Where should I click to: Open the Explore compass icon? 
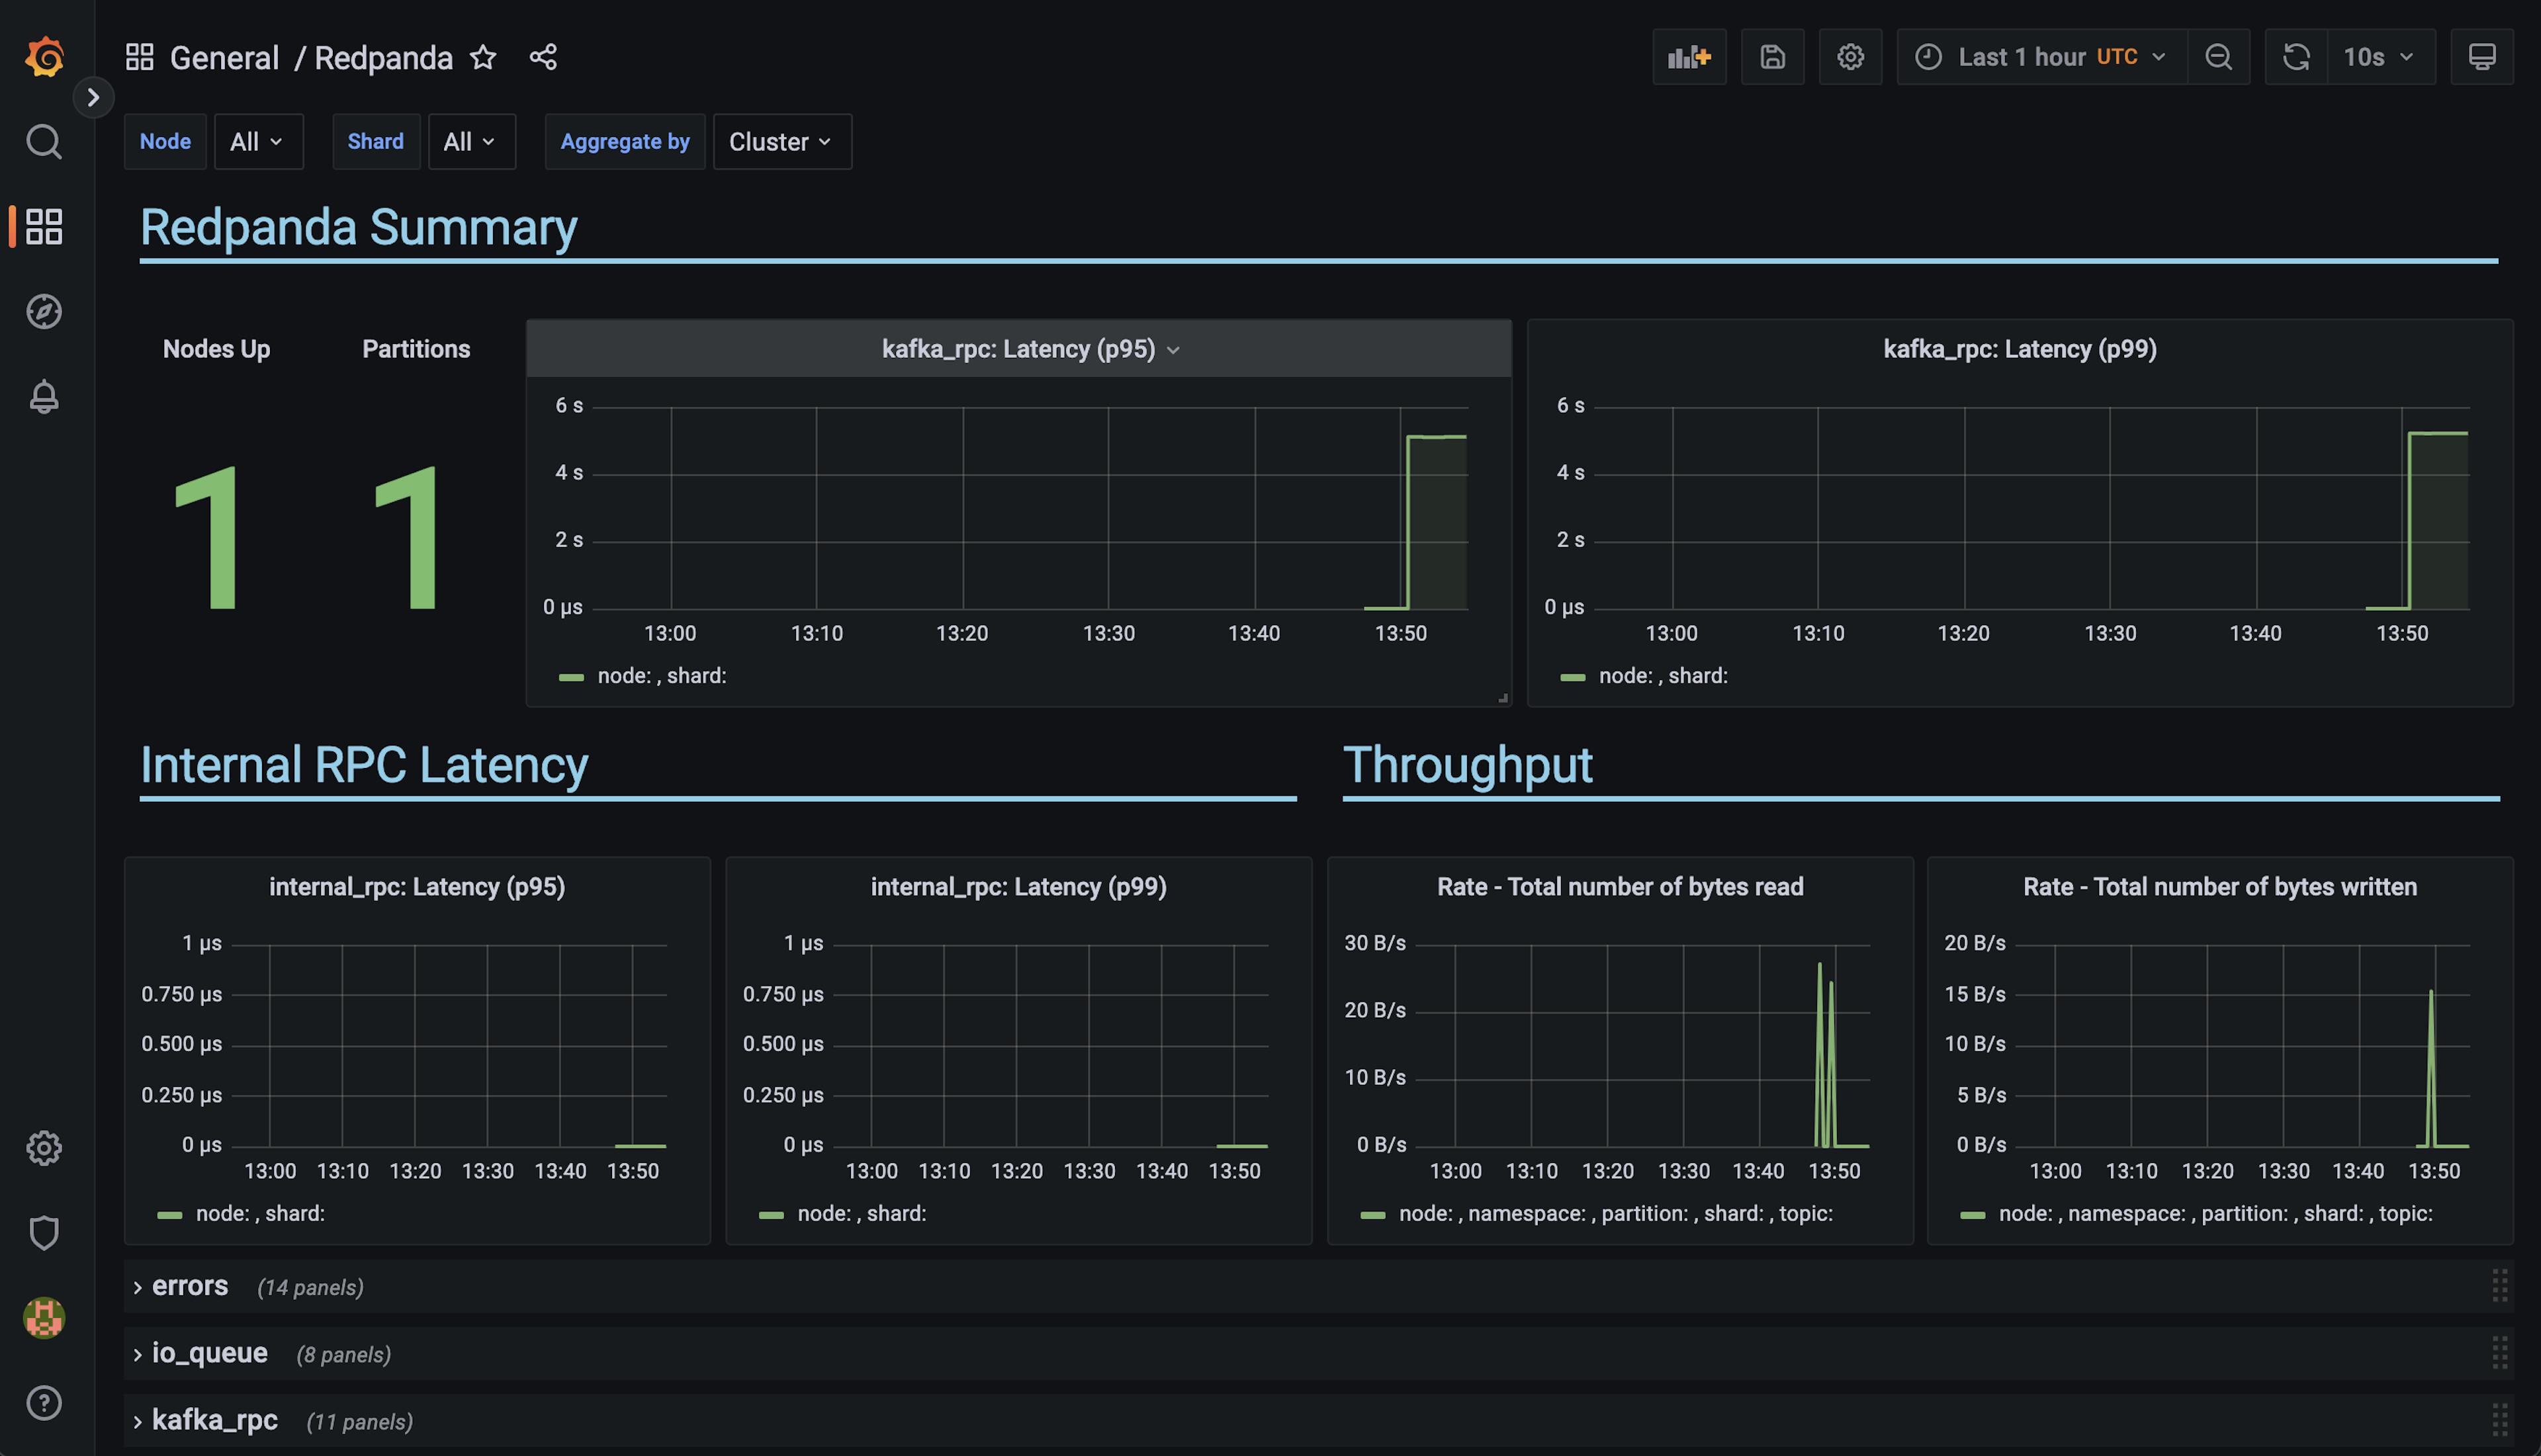44,311
